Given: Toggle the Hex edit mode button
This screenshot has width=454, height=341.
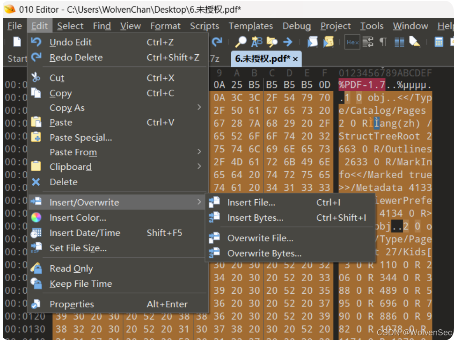Looking at the screenshot, I should click(x=352, y=42).
